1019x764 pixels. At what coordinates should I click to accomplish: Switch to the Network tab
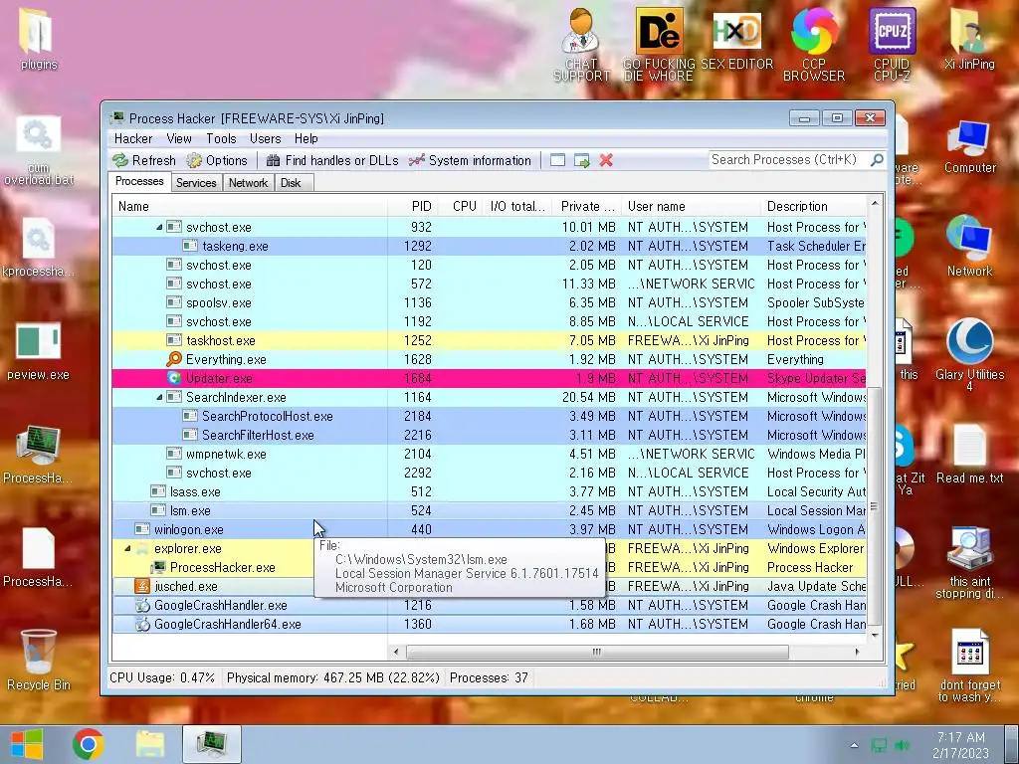click(x=248, y=183)
